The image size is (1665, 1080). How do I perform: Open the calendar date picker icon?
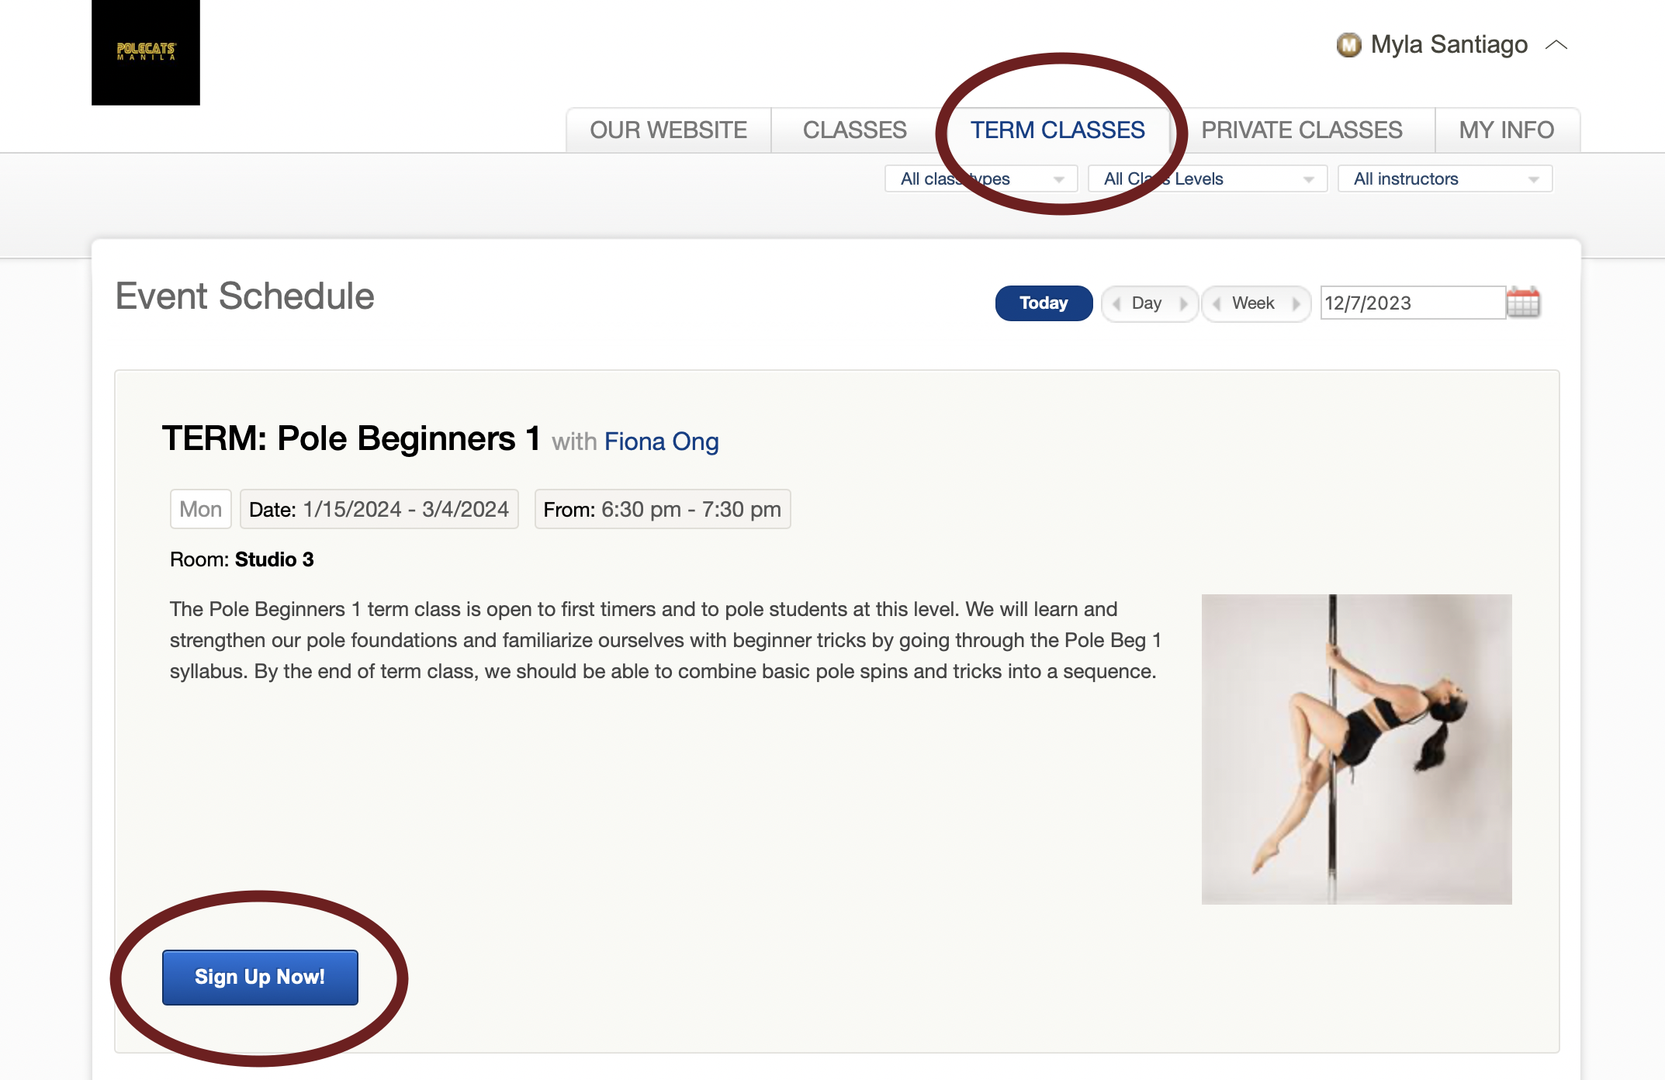1522,303
